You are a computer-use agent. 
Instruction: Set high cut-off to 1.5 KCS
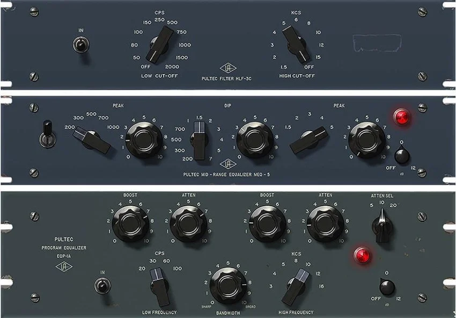tap(284, 67)
